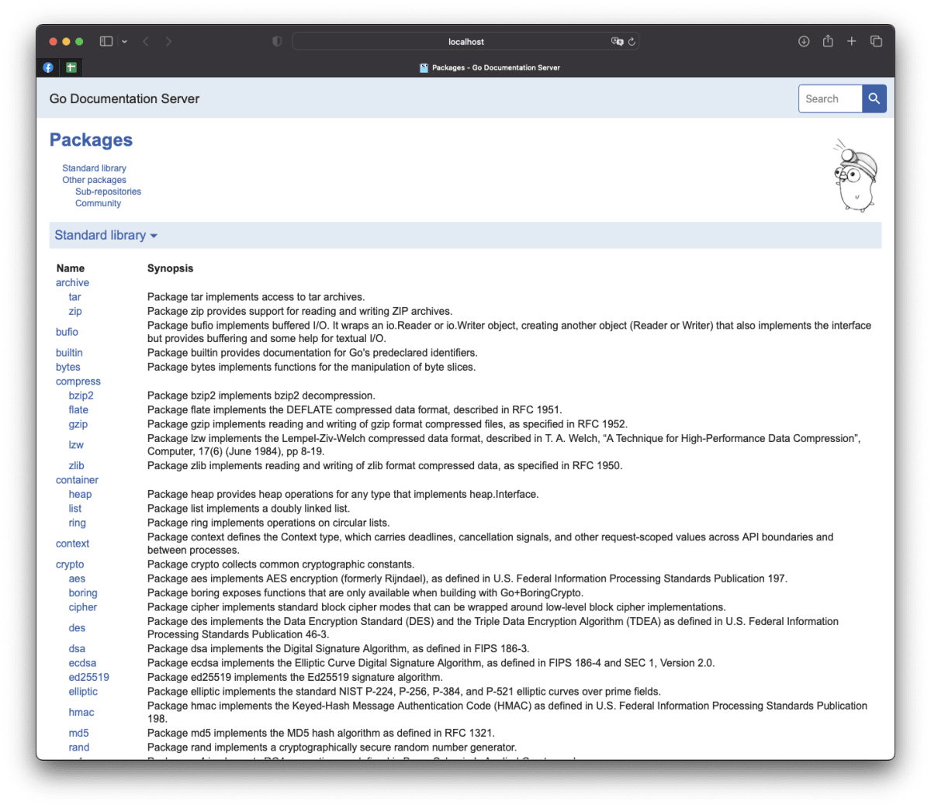Open the boring package
This screenshot has height=808, width=931.
83,593
